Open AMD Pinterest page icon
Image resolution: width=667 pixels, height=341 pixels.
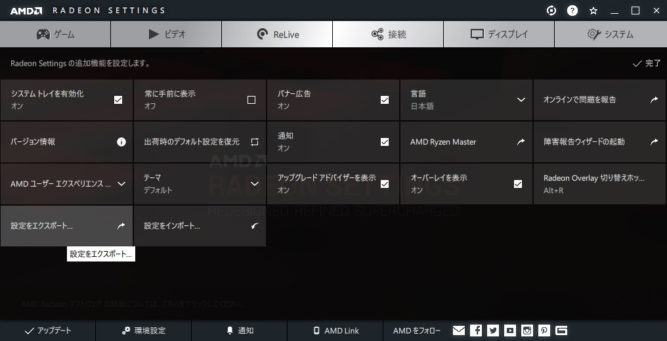(544, 330)
